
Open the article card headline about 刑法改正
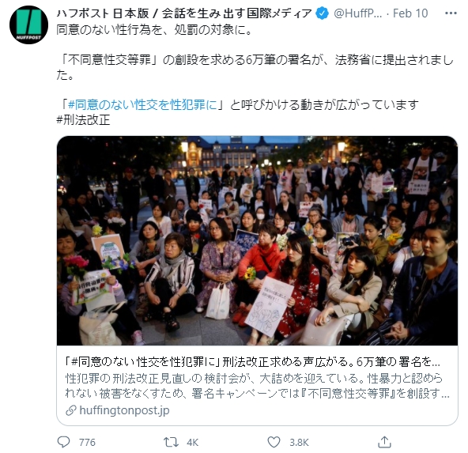click(252, 362)
